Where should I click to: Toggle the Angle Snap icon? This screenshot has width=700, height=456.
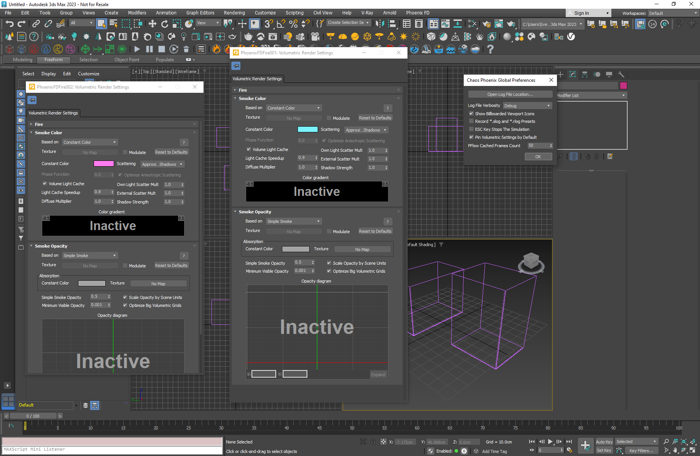[x=281, y=24]
